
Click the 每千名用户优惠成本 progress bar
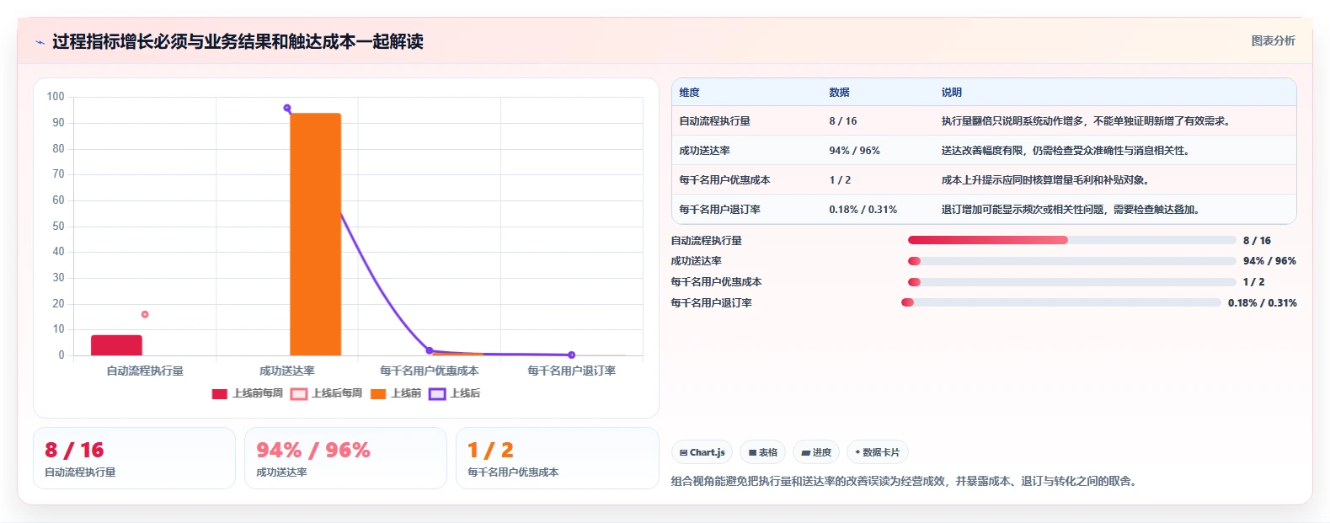click(1072, 282)
